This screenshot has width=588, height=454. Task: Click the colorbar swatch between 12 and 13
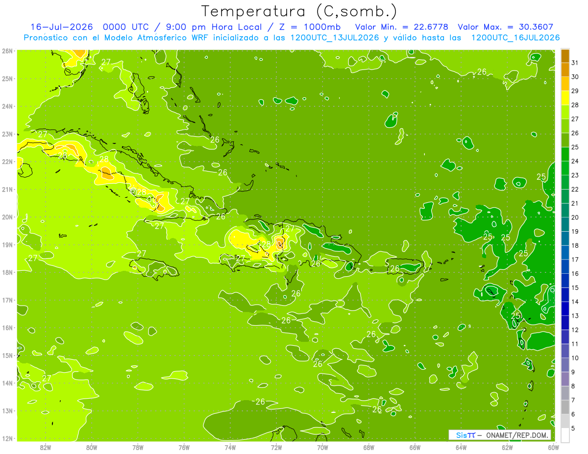pyautogui.click(x=565, y=322)
